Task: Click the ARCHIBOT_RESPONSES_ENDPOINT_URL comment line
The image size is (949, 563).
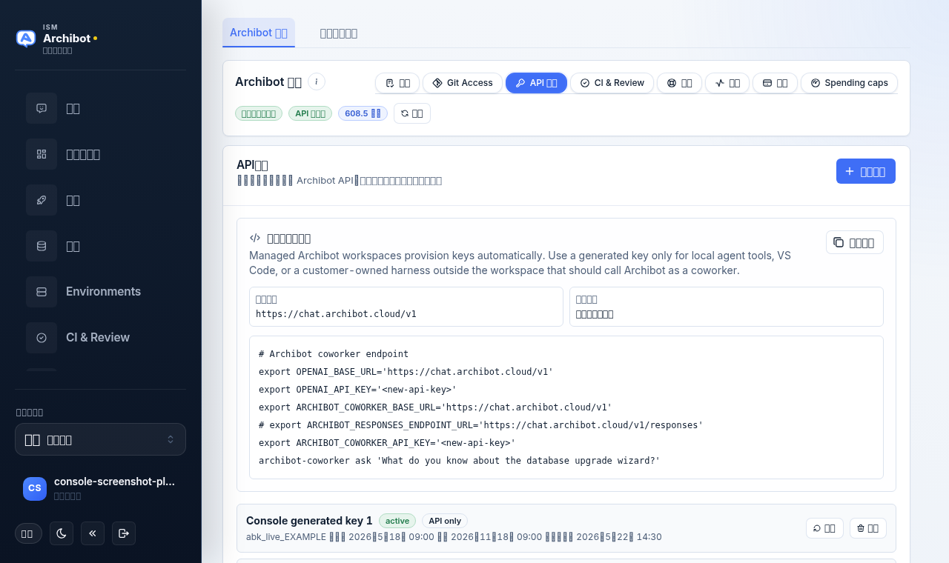Action: 480,425
